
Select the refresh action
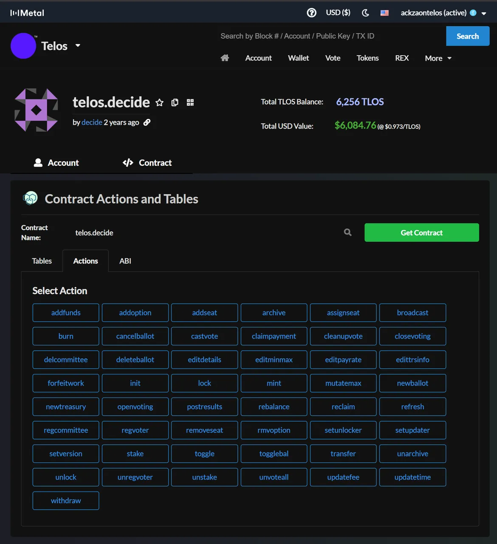[412, 407]
